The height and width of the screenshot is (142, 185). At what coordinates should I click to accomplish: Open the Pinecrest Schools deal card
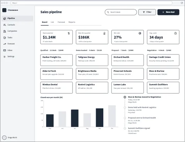click(128, 74)
